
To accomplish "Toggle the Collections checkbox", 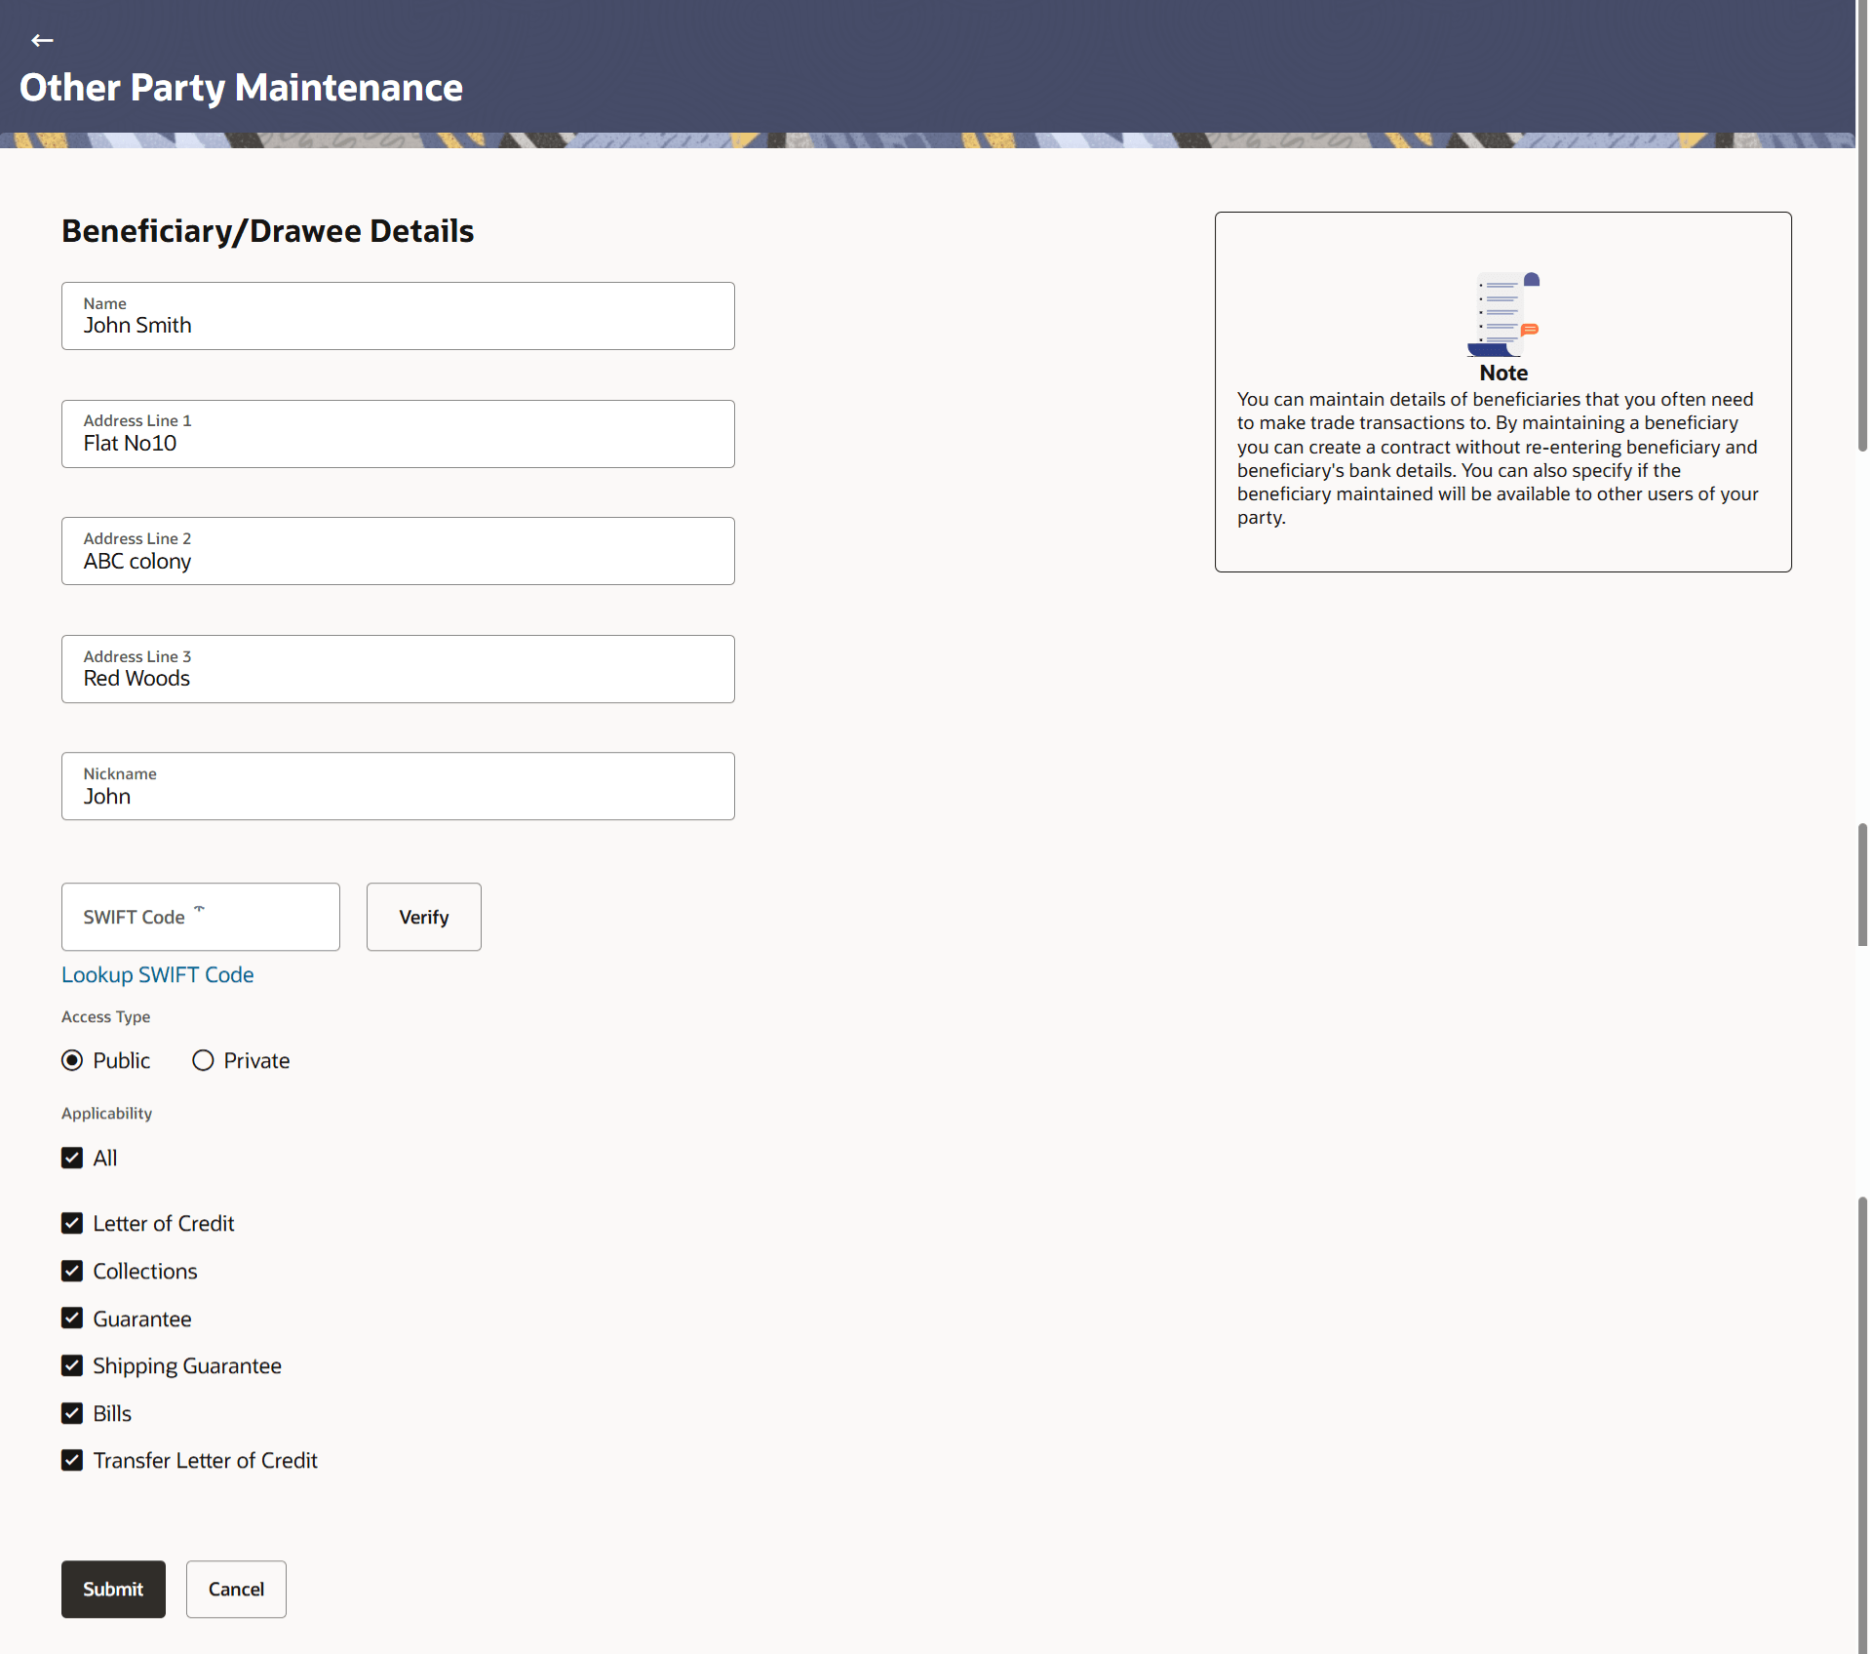I will pos(72,1271).
